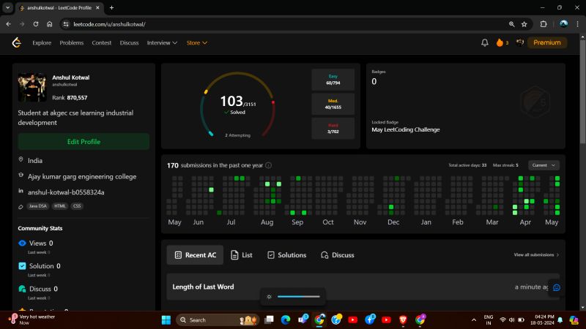The width and height of the screenshot is (586, 329).
Task: Open the anshul-kotwal-b0558324a LinkedIn link
Action: click(x=66, y=192)
